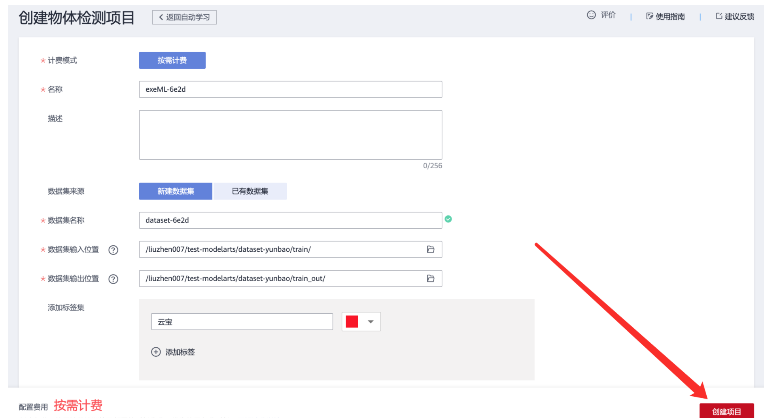
Task: Switch to 已有数据集 data source
Action: tap(250, 191)
